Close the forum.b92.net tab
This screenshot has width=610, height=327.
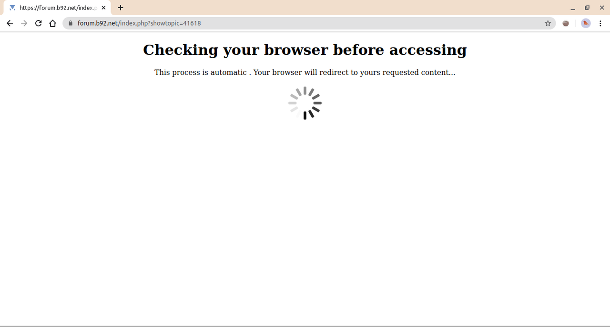point(103,8)
